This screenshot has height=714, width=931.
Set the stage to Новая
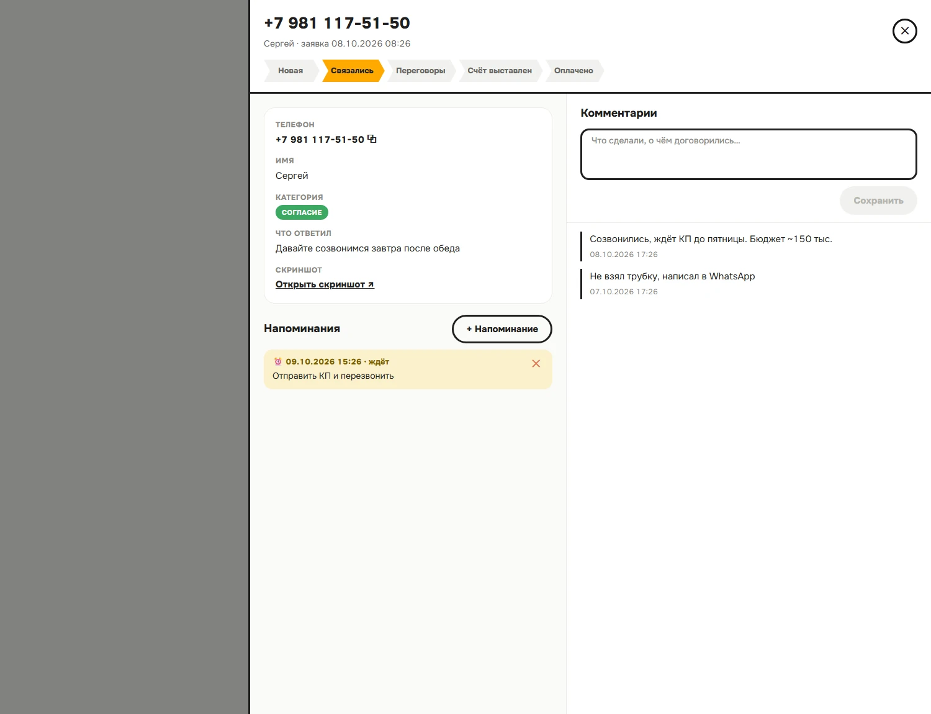click(290, 71)
